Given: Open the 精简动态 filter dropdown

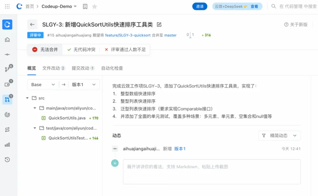Looking at the screenshot, I should point(280,135).
